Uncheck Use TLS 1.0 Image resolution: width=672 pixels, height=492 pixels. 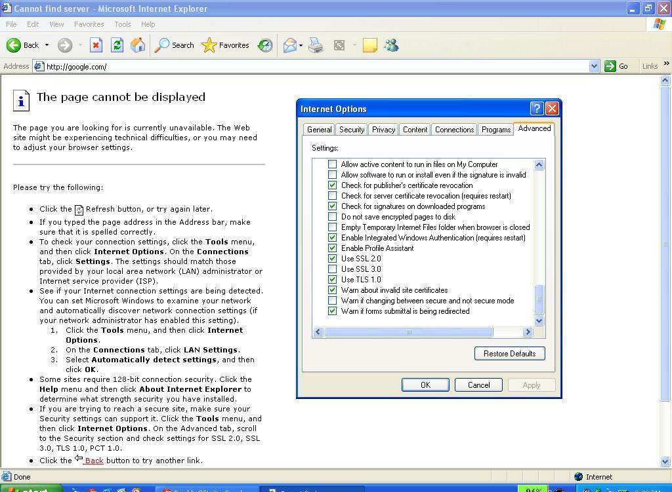(332, 279)
